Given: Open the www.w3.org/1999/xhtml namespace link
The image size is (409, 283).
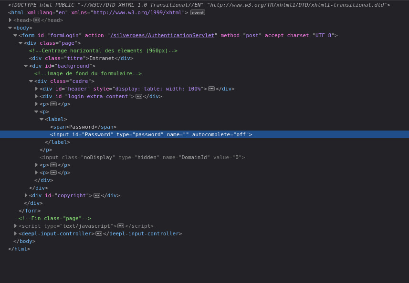Looking at the screenshot, I should point(137,12).
